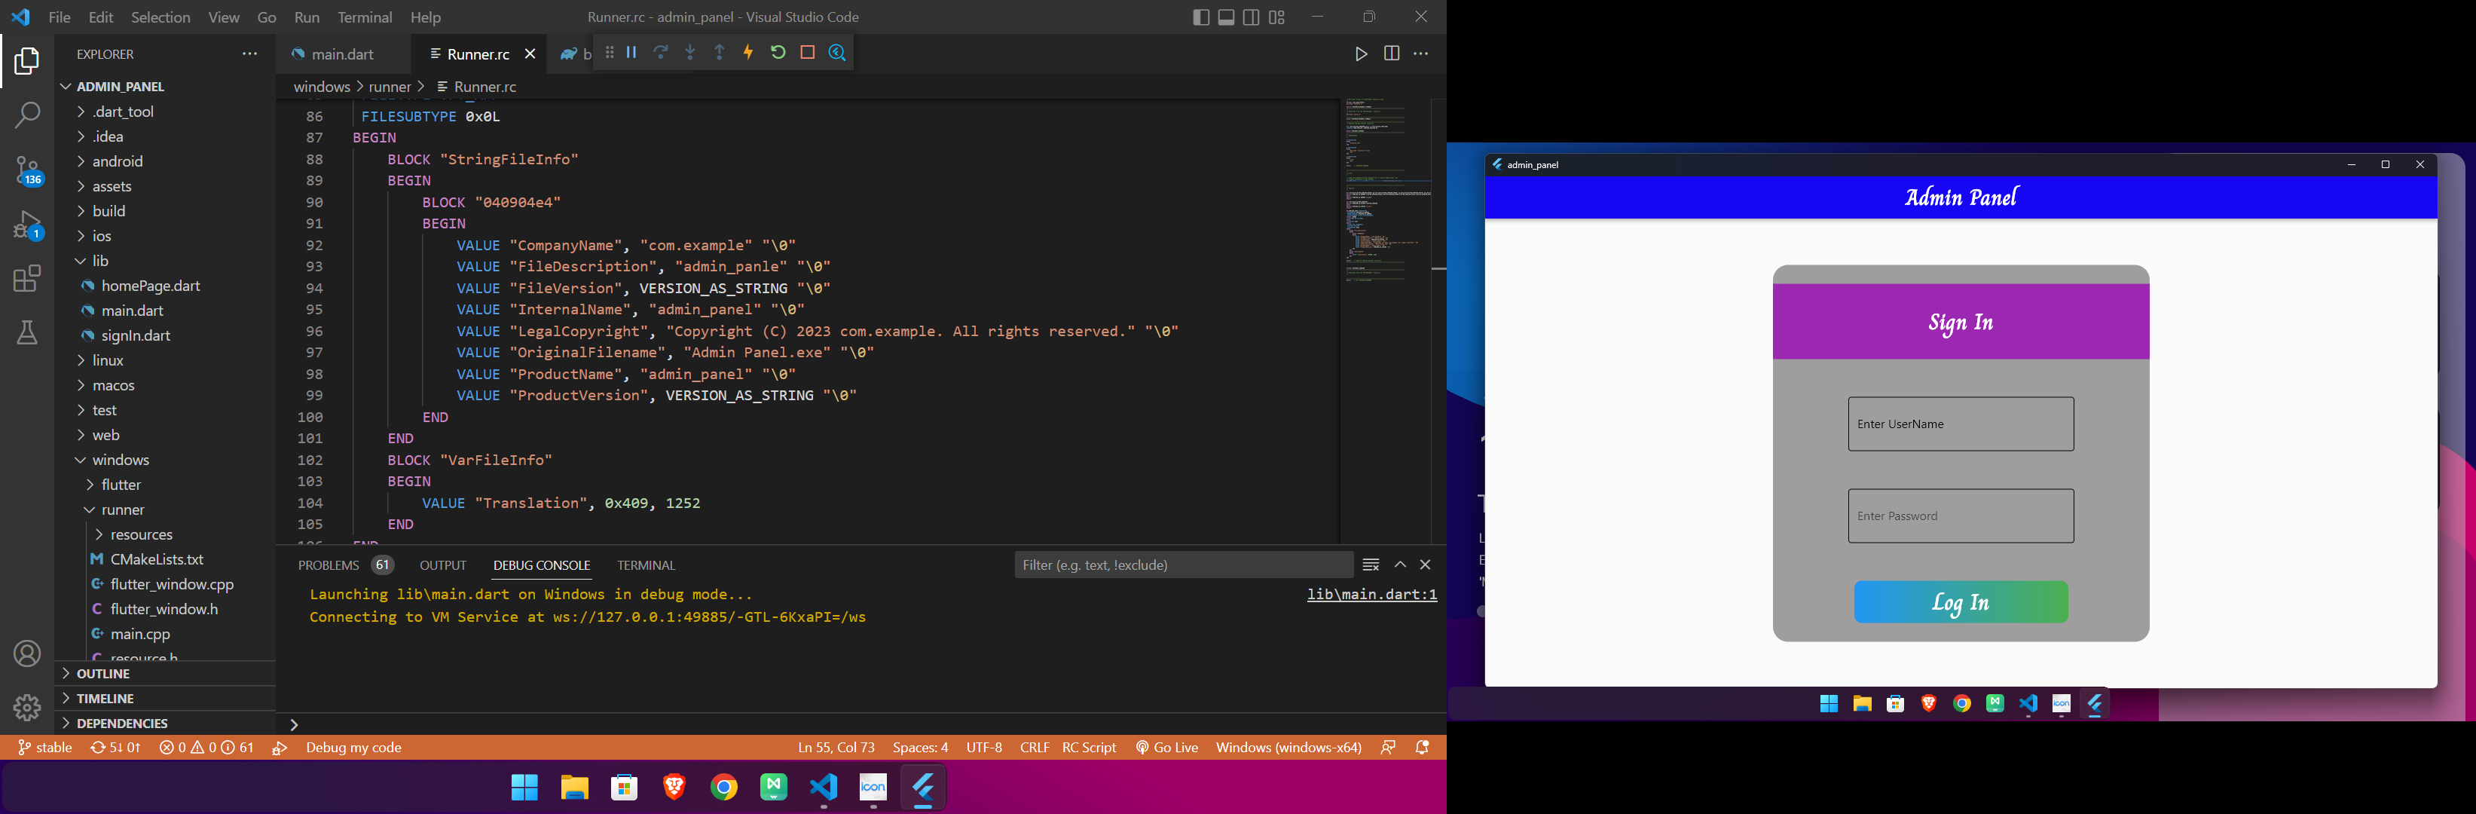Click the hot reload lightning bolt icon
2476x814 pixels.
[747, 52]
